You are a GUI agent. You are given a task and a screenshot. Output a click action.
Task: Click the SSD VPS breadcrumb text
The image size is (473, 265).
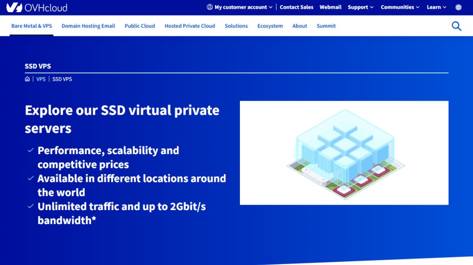62,79
